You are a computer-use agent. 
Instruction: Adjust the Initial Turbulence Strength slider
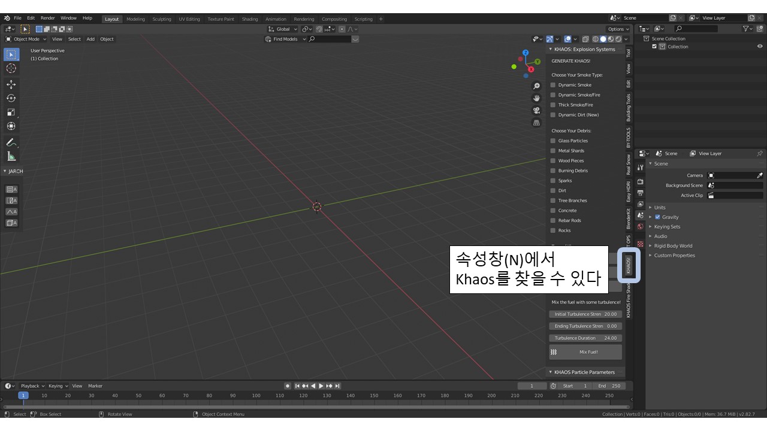coord(585,314)
